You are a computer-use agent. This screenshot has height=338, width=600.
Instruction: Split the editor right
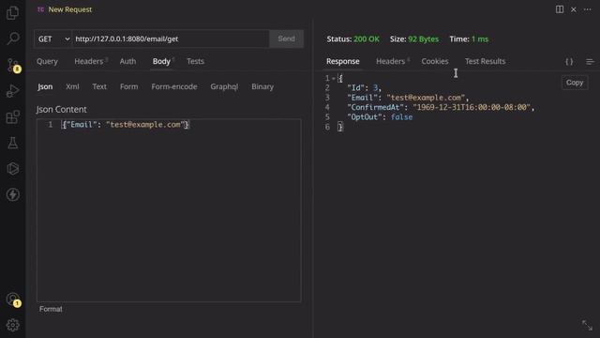click(x=560, y=9)
